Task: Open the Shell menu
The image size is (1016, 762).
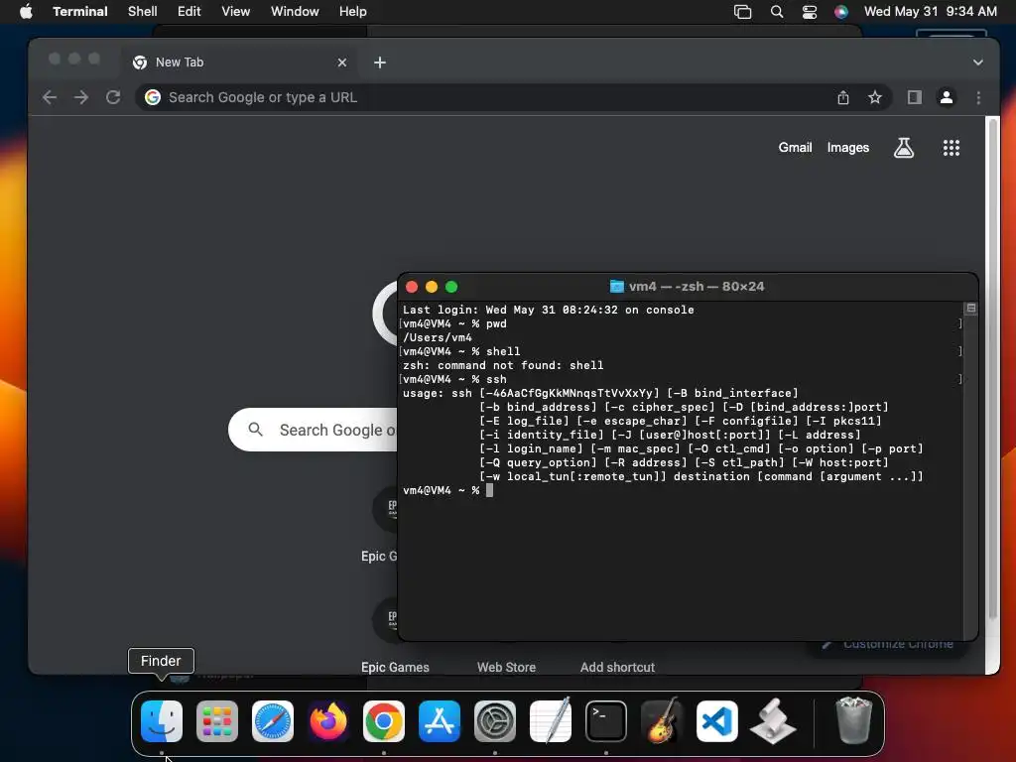Action: point(143,12)
